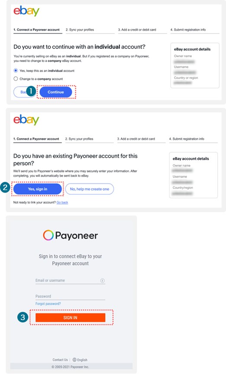Viewport: 226px width, 374px height.
Task: Follow the 'Go back' link
Action: [62, 202]
